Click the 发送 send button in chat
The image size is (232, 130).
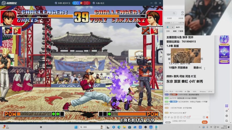(205, 122)
